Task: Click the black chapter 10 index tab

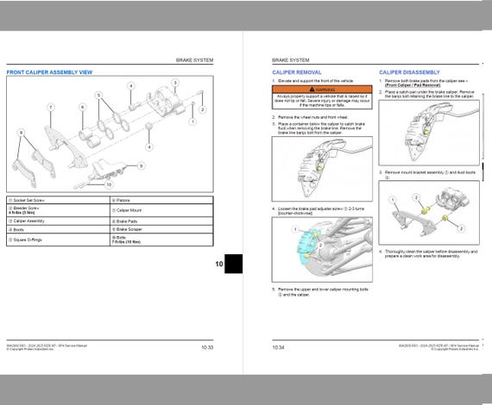Action: tap(233, 264)
